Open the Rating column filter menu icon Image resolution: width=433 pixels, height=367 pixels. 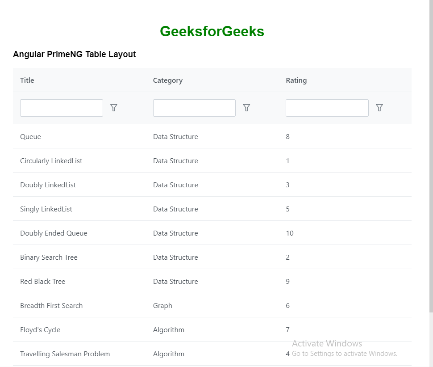(379, 108)
